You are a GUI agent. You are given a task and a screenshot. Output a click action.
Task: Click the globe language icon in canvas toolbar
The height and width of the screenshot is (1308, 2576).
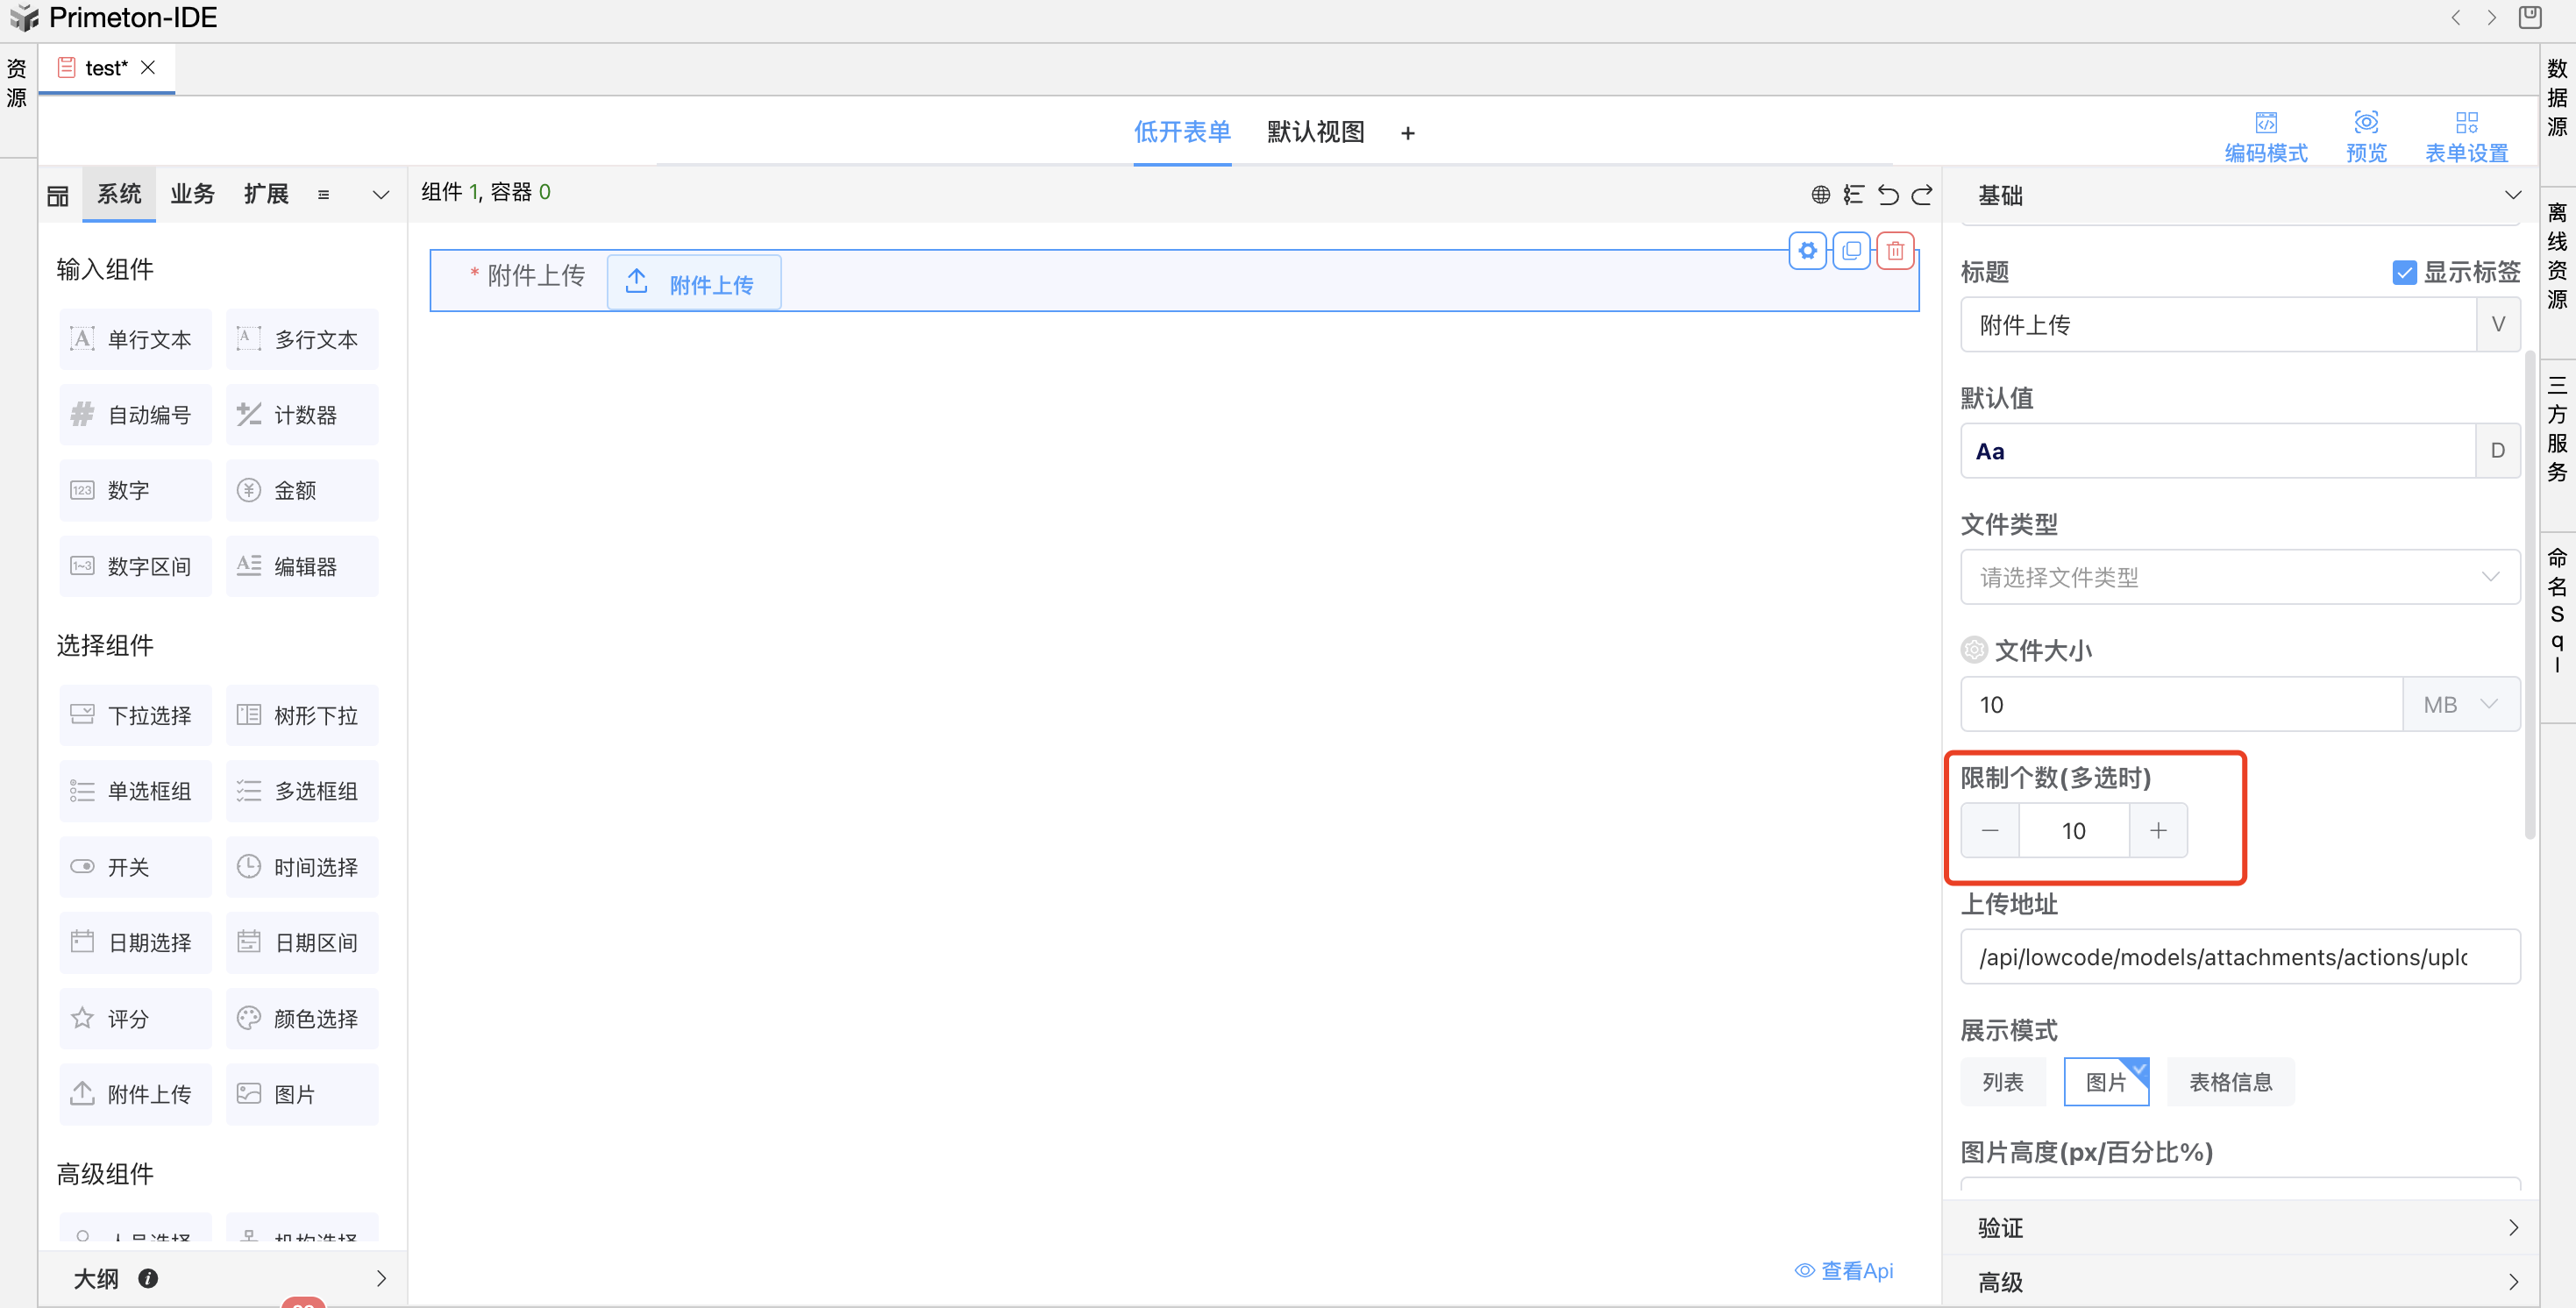point(1820,194)
